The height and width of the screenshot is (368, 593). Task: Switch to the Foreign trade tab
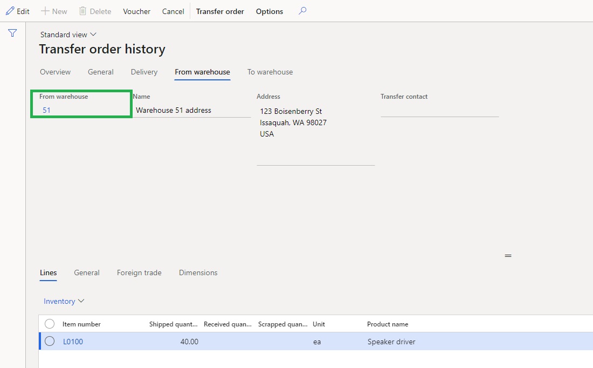(139, 272)
